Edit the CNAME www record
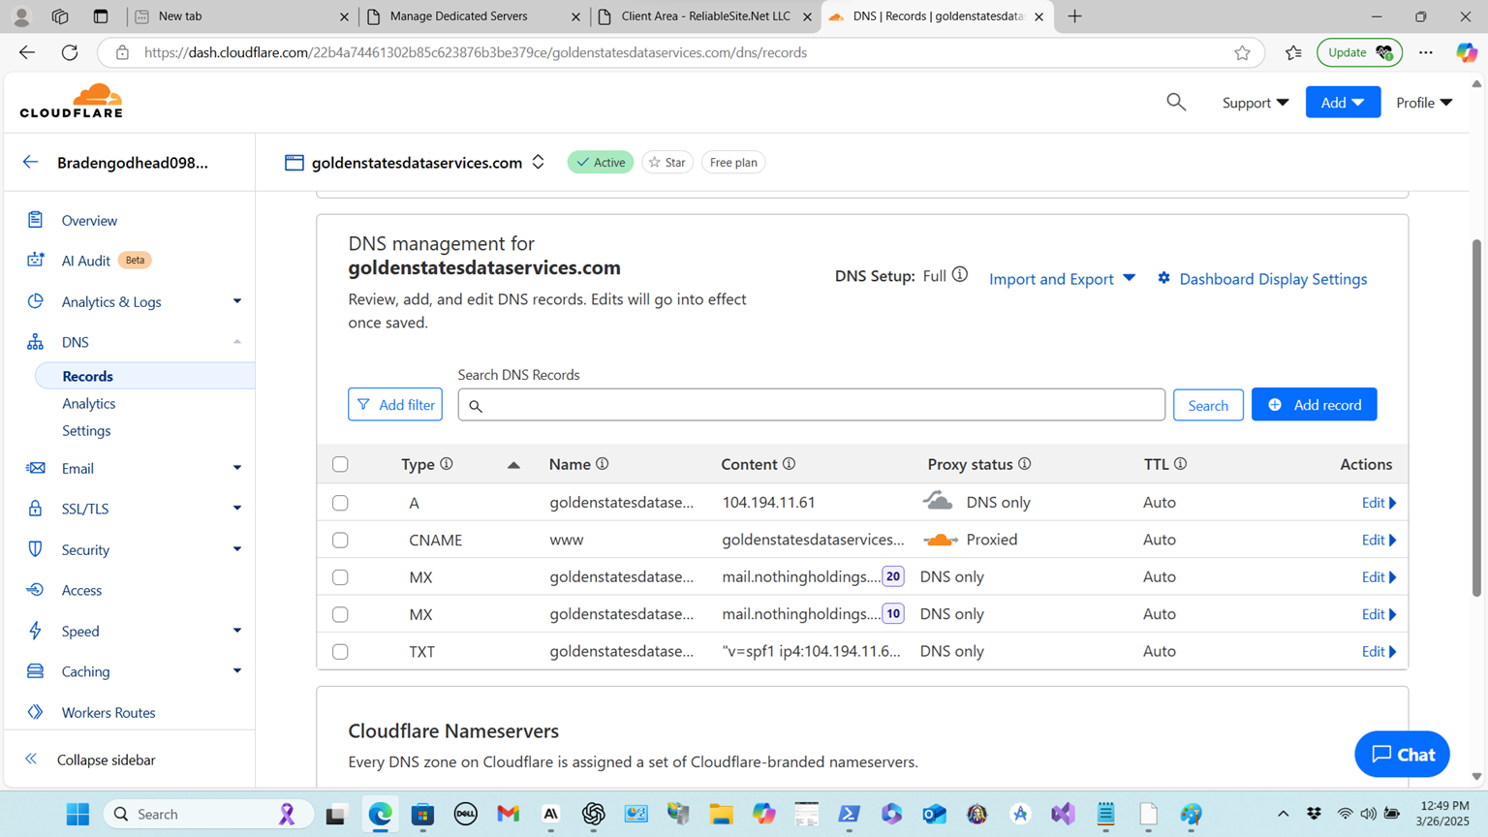1488x837 pixels. (1379, 540)
